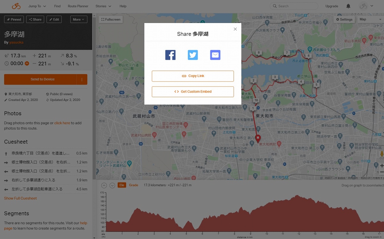Open map Settings
The width and height of the screenshot is (384, 239).
[344, 19]
